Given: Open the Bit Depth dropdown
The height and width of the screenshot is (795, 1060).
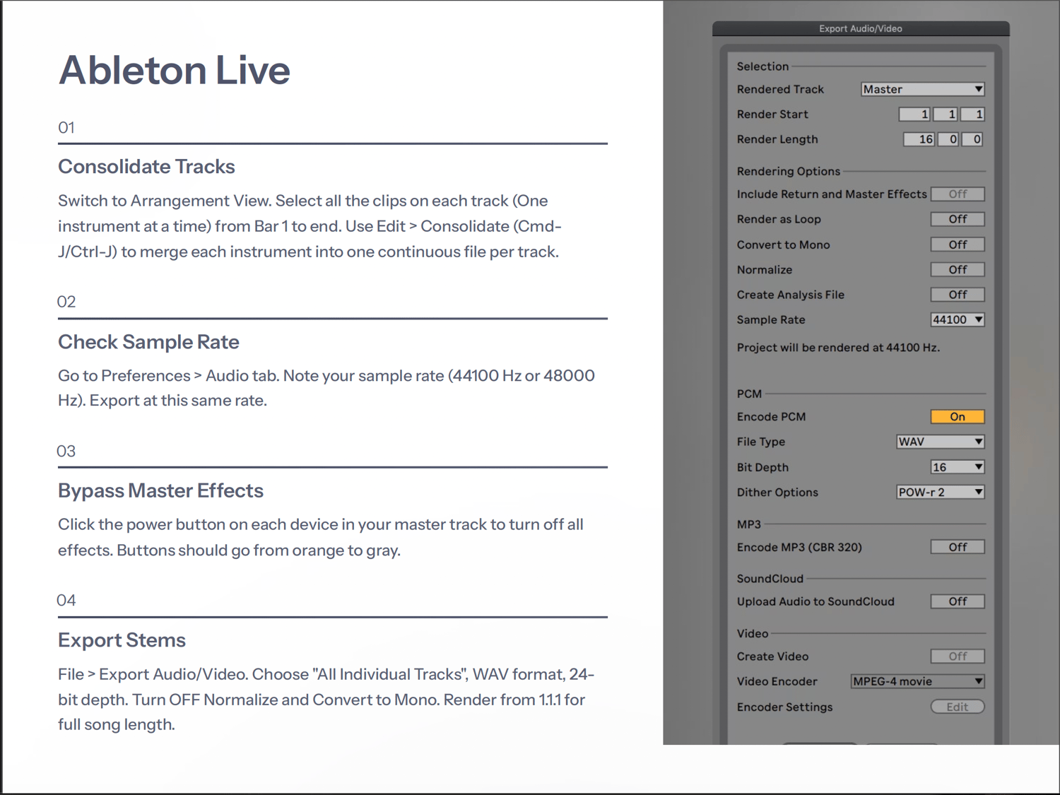Looking at the screenshot, I should [958, 467].
